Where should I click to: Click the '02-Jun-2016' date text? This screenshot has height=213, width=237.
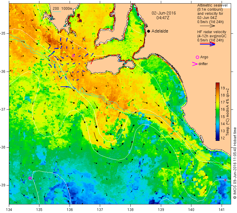click(x=164, y=13)
